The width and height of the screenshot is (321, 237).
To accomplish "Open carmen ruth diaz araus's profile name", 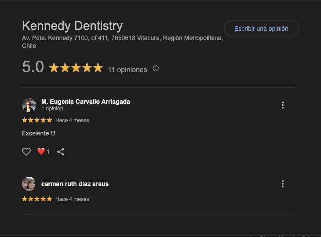I will [x=75, y=184].
